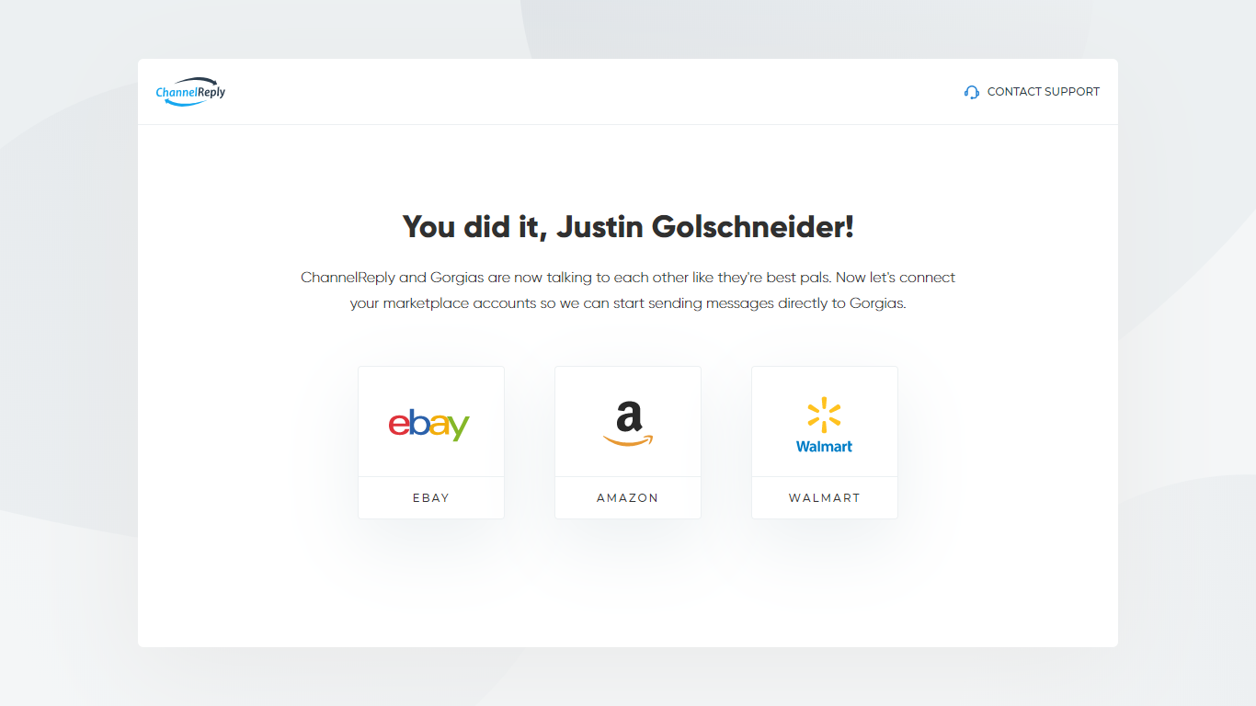Click the blue Walmart wordmark
The width and height of the screenshot is (1256, 706).
(824, 447)
